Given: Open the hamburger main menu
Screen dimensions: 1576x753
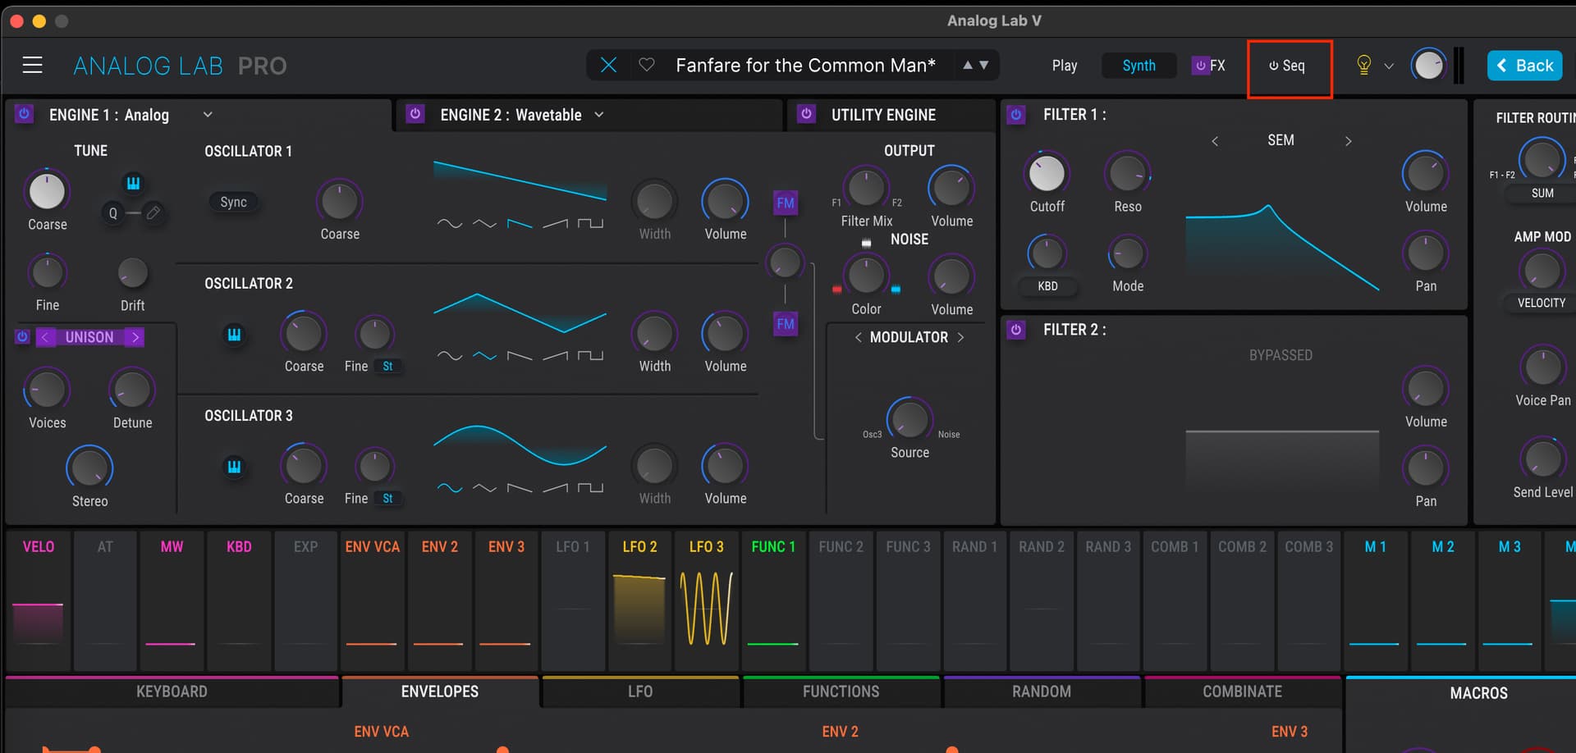Looking at the screenshot, I should click(32, 65).
